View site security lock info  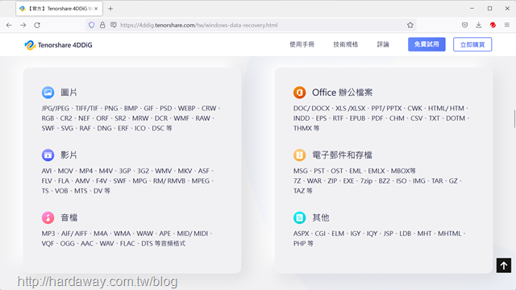[x=102, y=25]
